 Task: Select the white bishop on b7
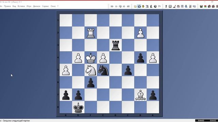pos(140,95)
